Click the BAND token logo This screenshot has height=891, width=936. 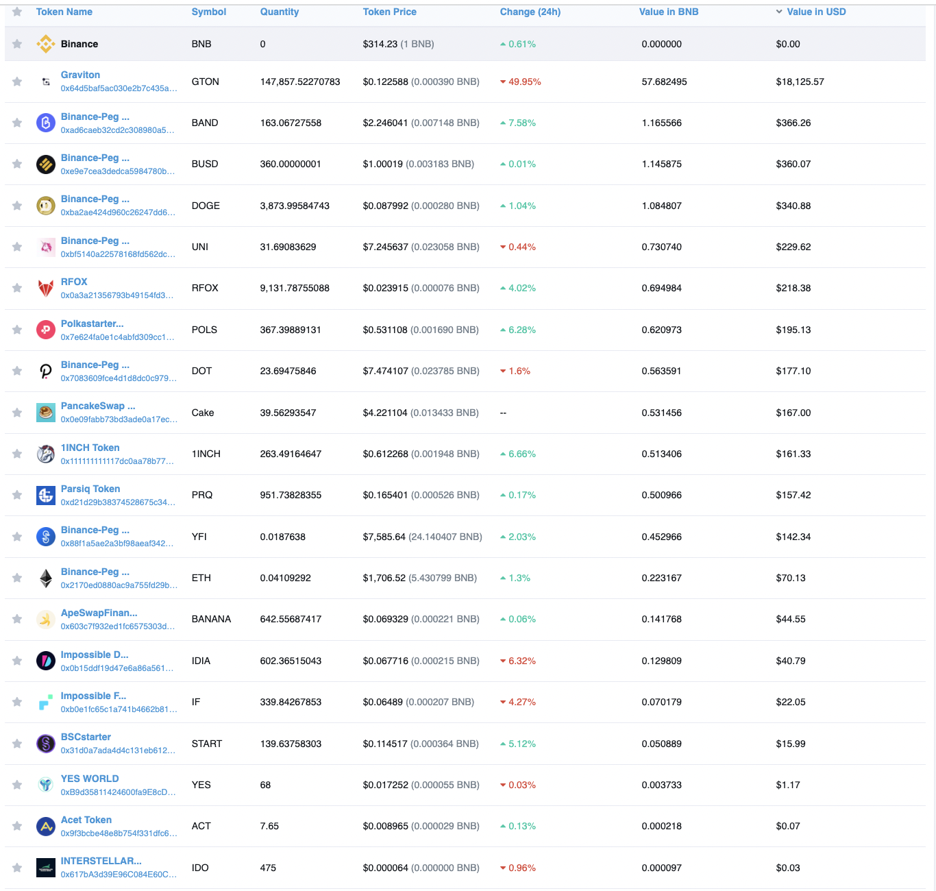(46, 123)
